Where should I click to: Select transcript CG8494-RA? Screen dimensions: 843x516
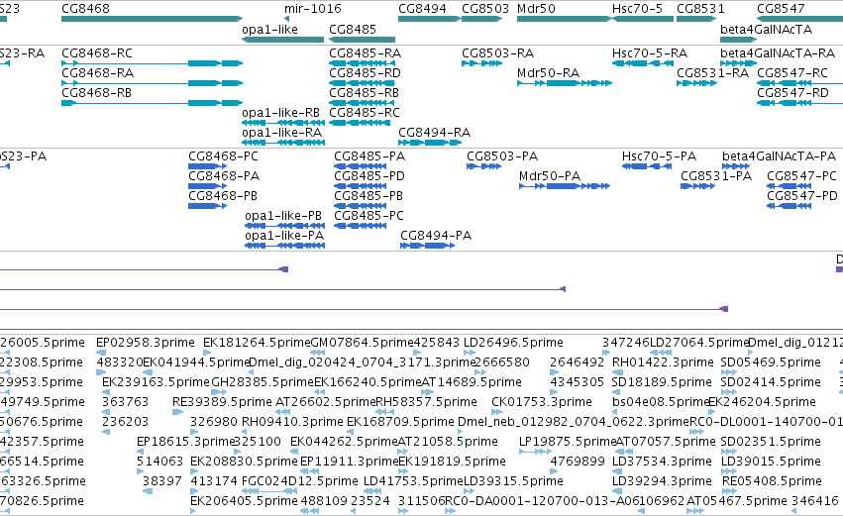point(435,133)
